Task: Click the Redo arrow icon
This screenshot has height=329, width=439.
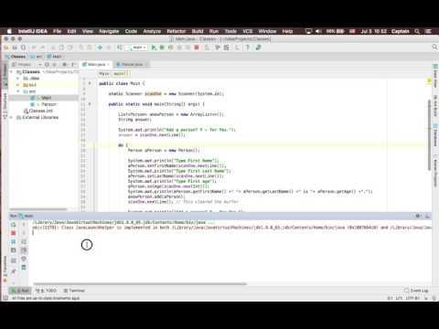Action: coord(43,48)
